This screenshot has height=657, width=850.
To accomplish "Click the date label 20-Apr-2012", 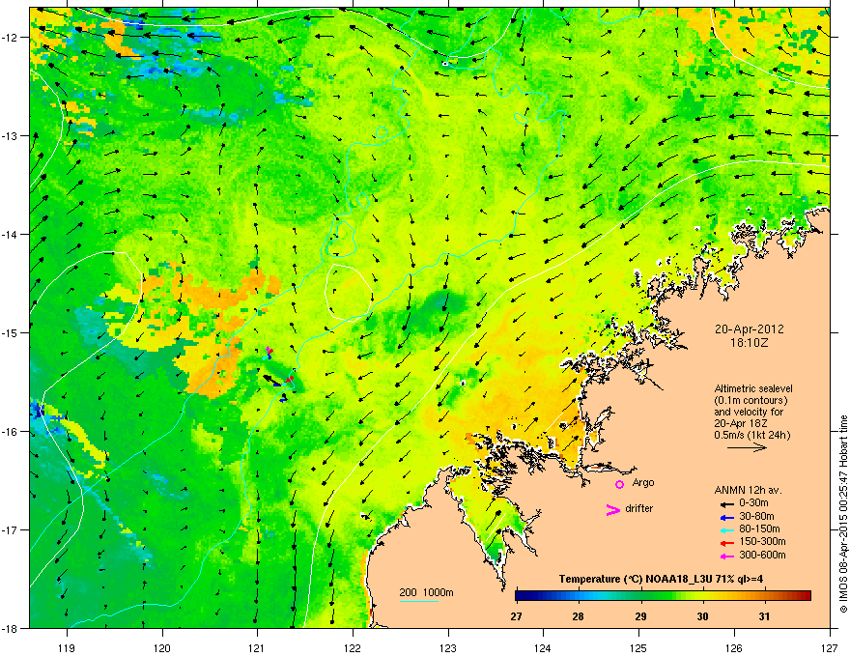I will coord(750,329).
